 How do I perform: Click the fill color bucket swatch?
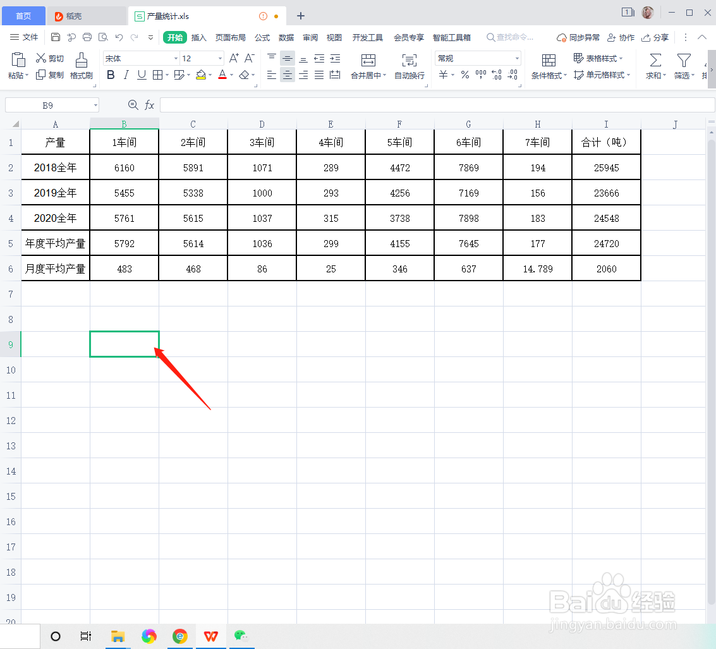click(x=200, y=75)
